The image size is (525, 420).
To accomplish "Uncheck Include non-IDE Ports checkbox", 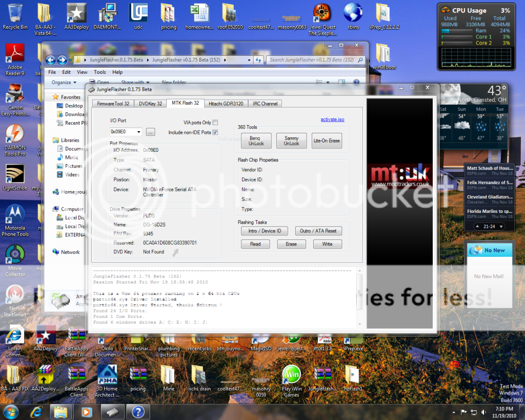I will pos(215,132).
